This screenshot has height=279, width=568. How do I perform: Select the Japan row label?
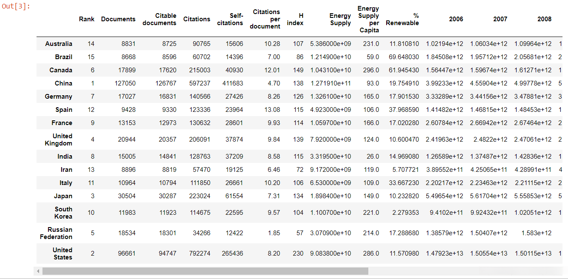coord(63,196)
